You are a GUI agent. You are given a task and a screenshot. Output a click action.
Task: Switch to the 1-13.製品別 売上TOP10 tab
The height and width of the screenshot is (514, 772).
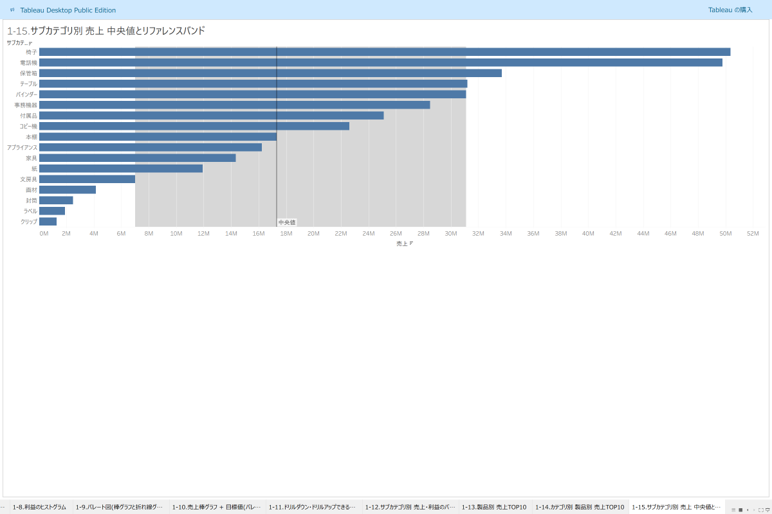493,507
